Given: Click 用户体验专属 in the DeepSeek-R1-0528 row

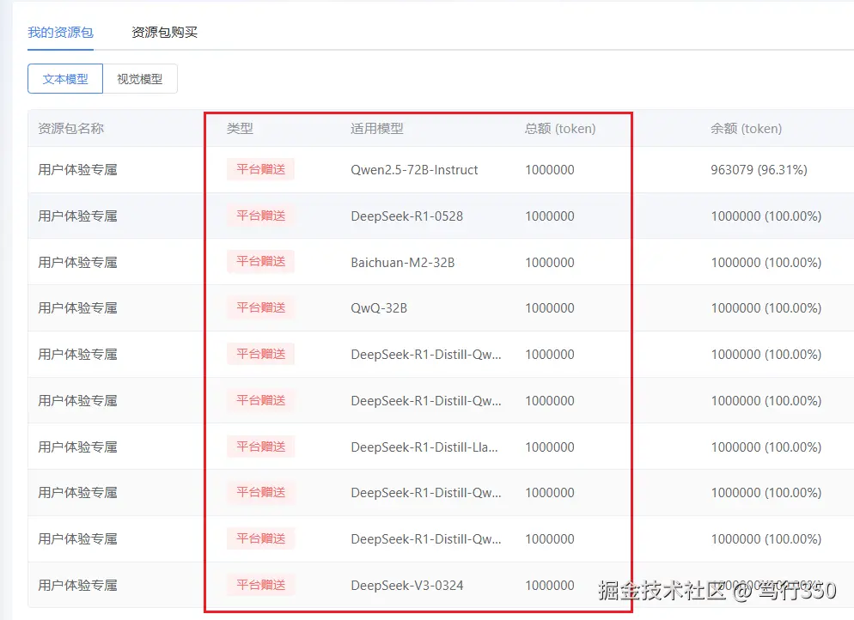Looking at the screenshot, I should (x=78, y=216).
